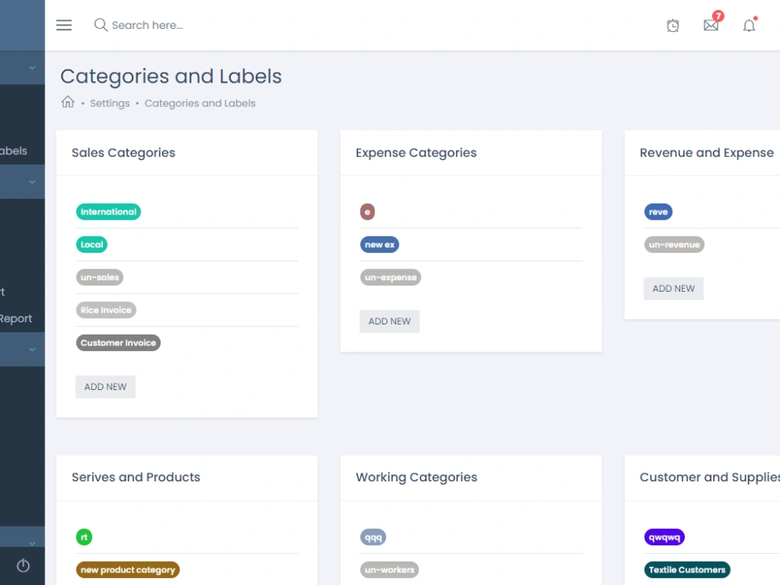
Task: Add new in Revenue and Expense card
Action: pyautogui.click(x=674, y=289)
